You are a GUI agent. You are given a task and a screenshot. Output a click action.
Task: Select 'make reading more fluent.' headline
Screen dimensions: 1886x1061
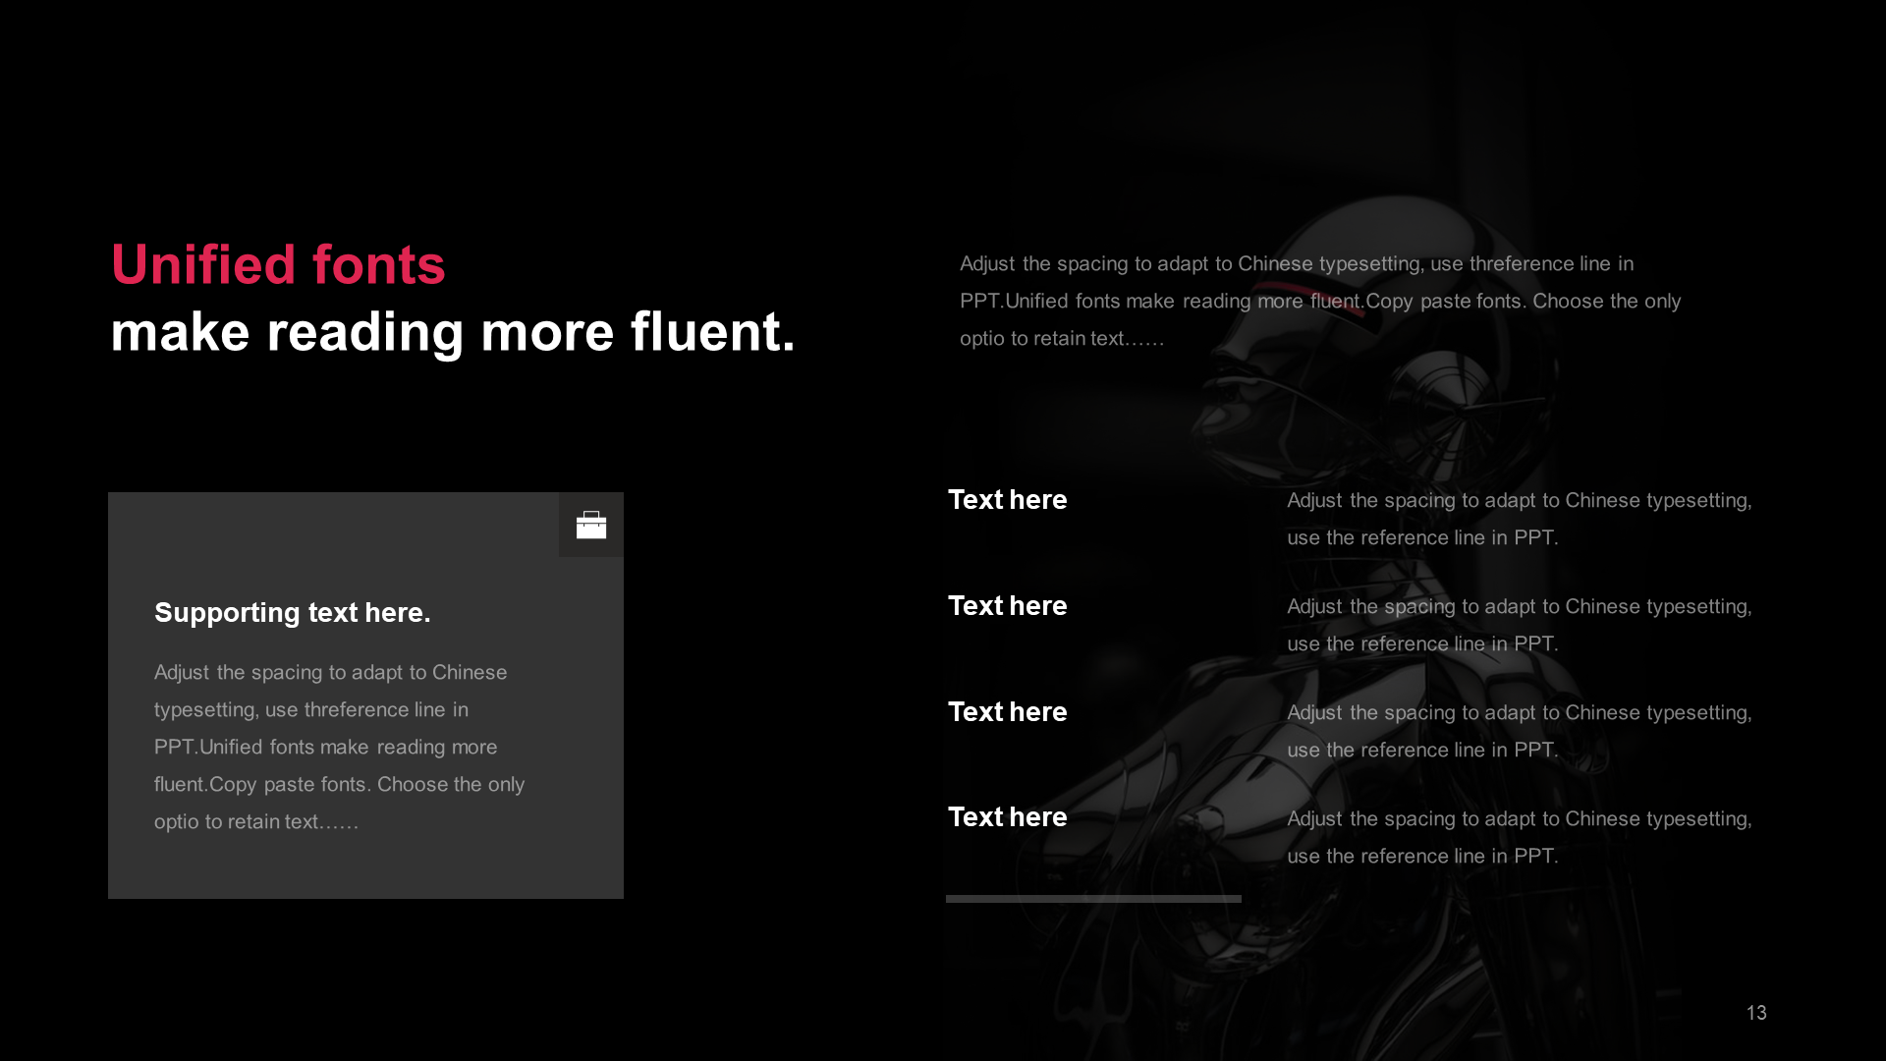coord(453,332)
